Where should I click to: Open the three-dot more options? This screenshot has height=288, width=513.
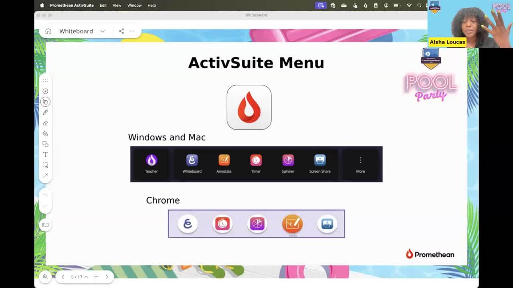click(x=132, y=31)
